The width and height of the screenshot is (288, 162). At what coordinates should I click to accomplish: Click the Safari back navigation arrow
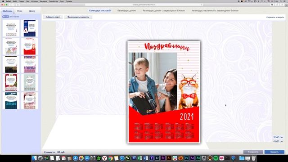point(10,4)
